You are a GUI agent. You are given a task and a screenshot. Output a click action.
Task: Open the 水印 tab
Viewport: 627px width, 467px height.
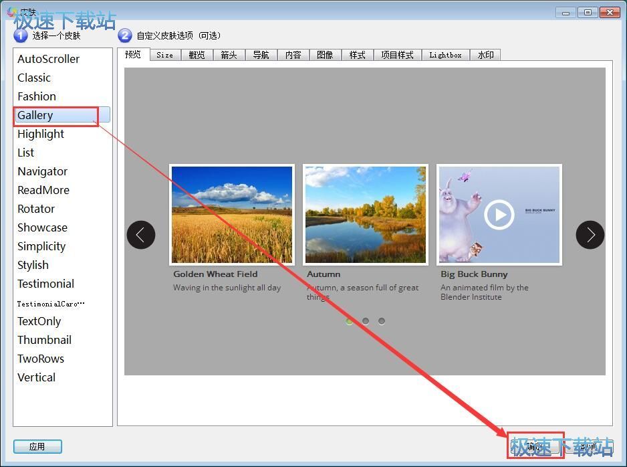(485, 56)
